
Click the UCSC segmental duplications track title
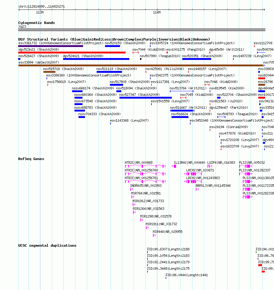(47, 245)
